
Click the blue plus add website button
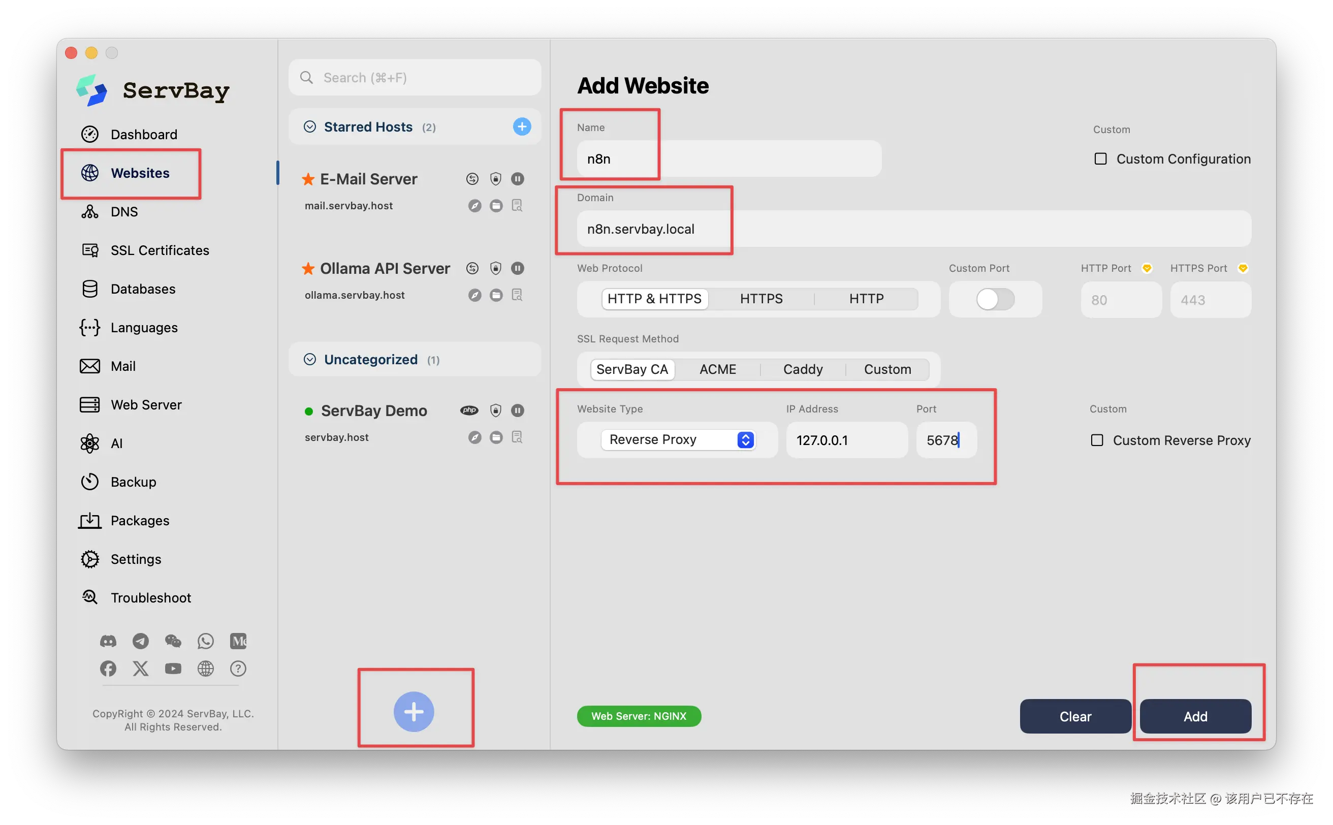413,711
